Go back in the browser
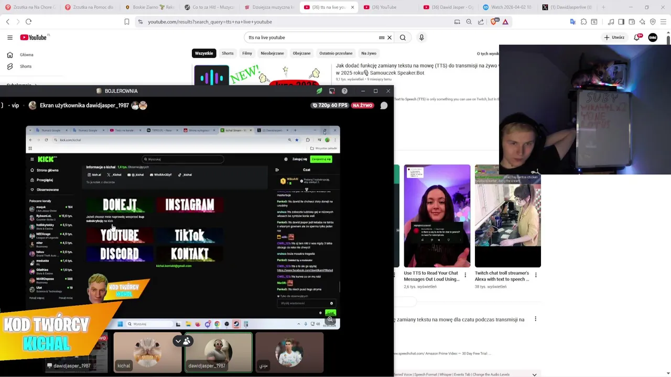 point(7,21)
